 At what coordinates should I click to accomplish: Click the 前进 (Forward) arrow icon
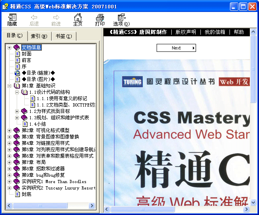click(x=56, y=17)
